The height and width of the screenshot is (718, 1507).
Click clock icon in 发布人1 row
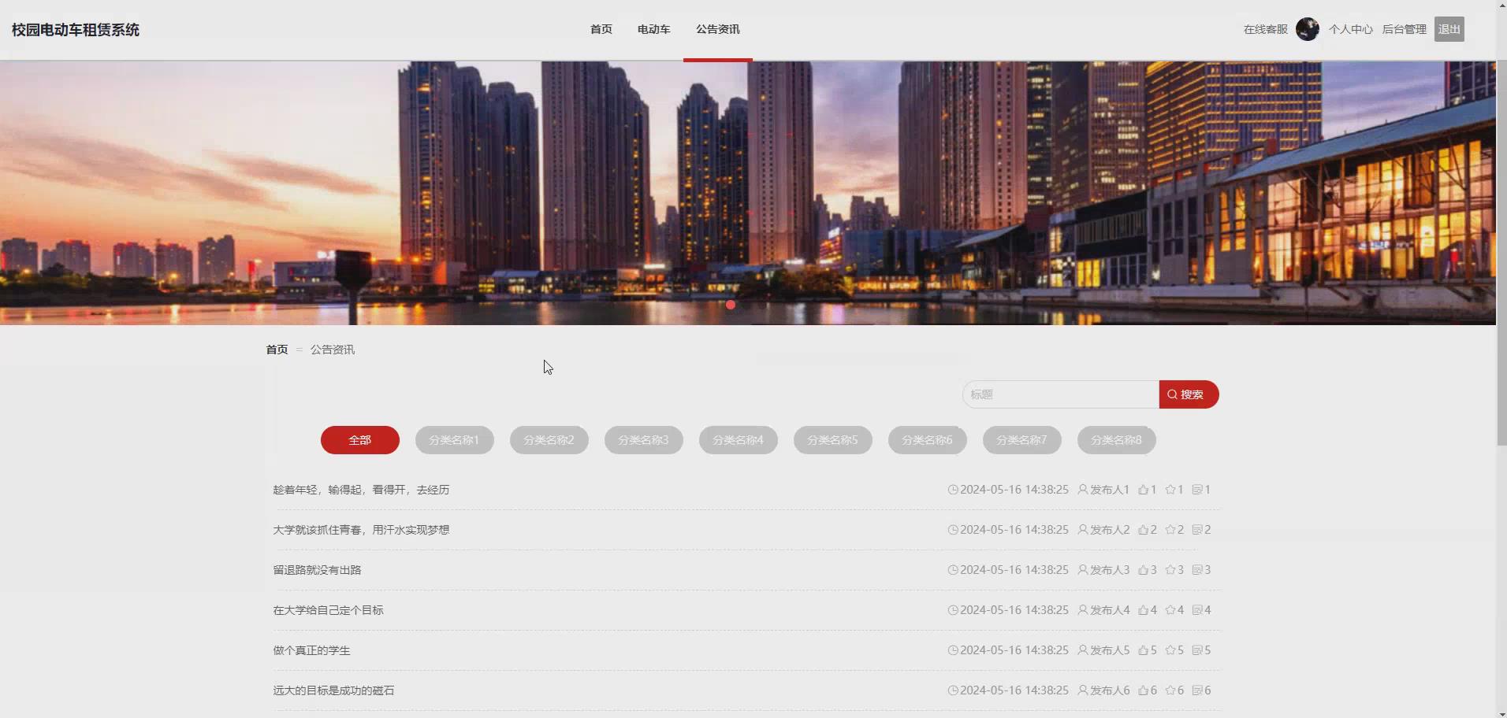[x=953, y=490]
